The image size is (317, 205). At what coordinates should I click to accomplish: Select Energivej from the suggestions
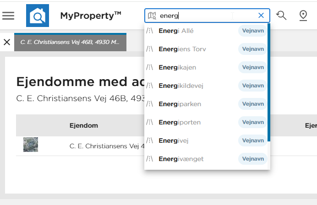(x=206, y=140)
